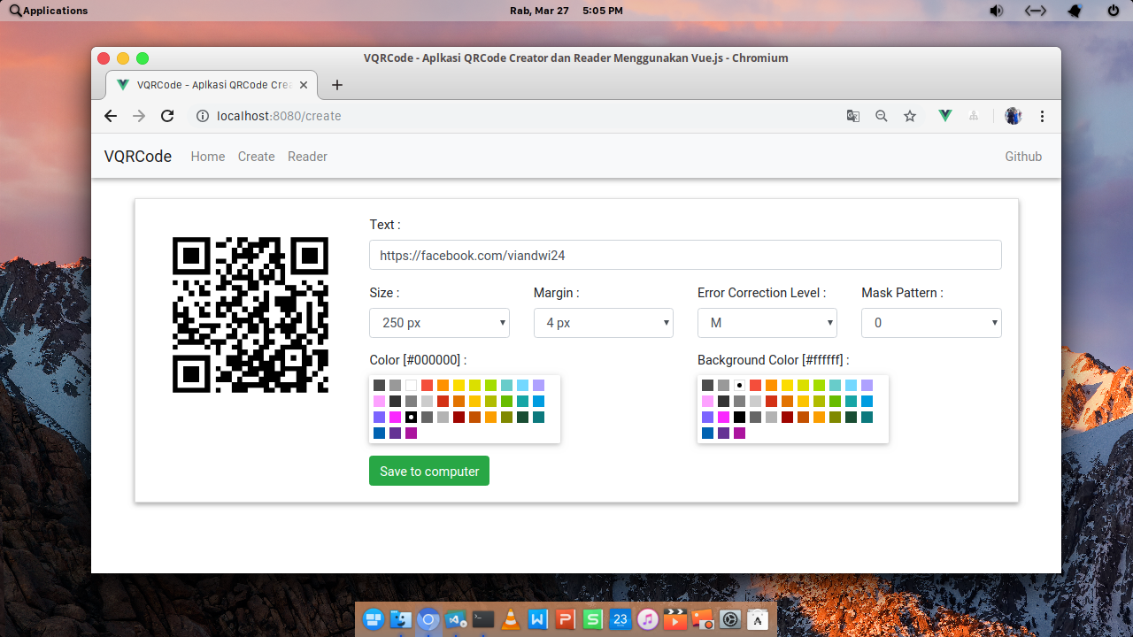
Task: Click the browser forward arrow
Action: coord(139,116)
